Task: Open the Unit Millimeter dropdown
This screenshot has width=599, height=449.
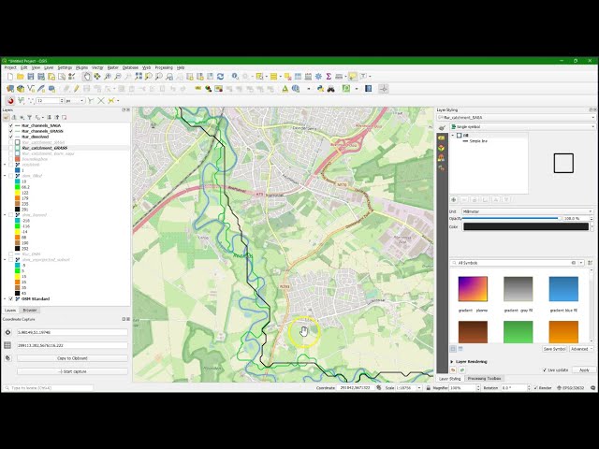Action: 527,211
